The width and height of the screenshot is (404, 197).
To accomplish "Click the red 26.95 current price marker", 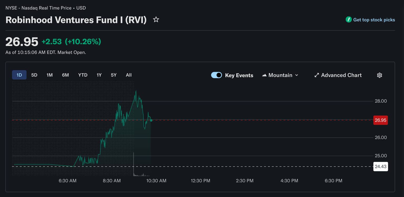I will pyautogui.click(x=380, y=120).
